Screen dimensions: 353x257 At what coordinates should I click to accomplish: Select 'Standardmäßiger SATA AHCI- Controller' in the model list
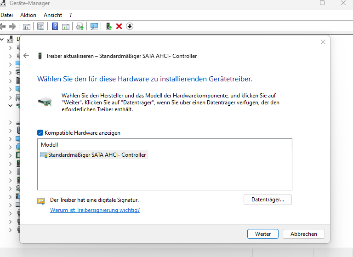click(x=94, y=155)
